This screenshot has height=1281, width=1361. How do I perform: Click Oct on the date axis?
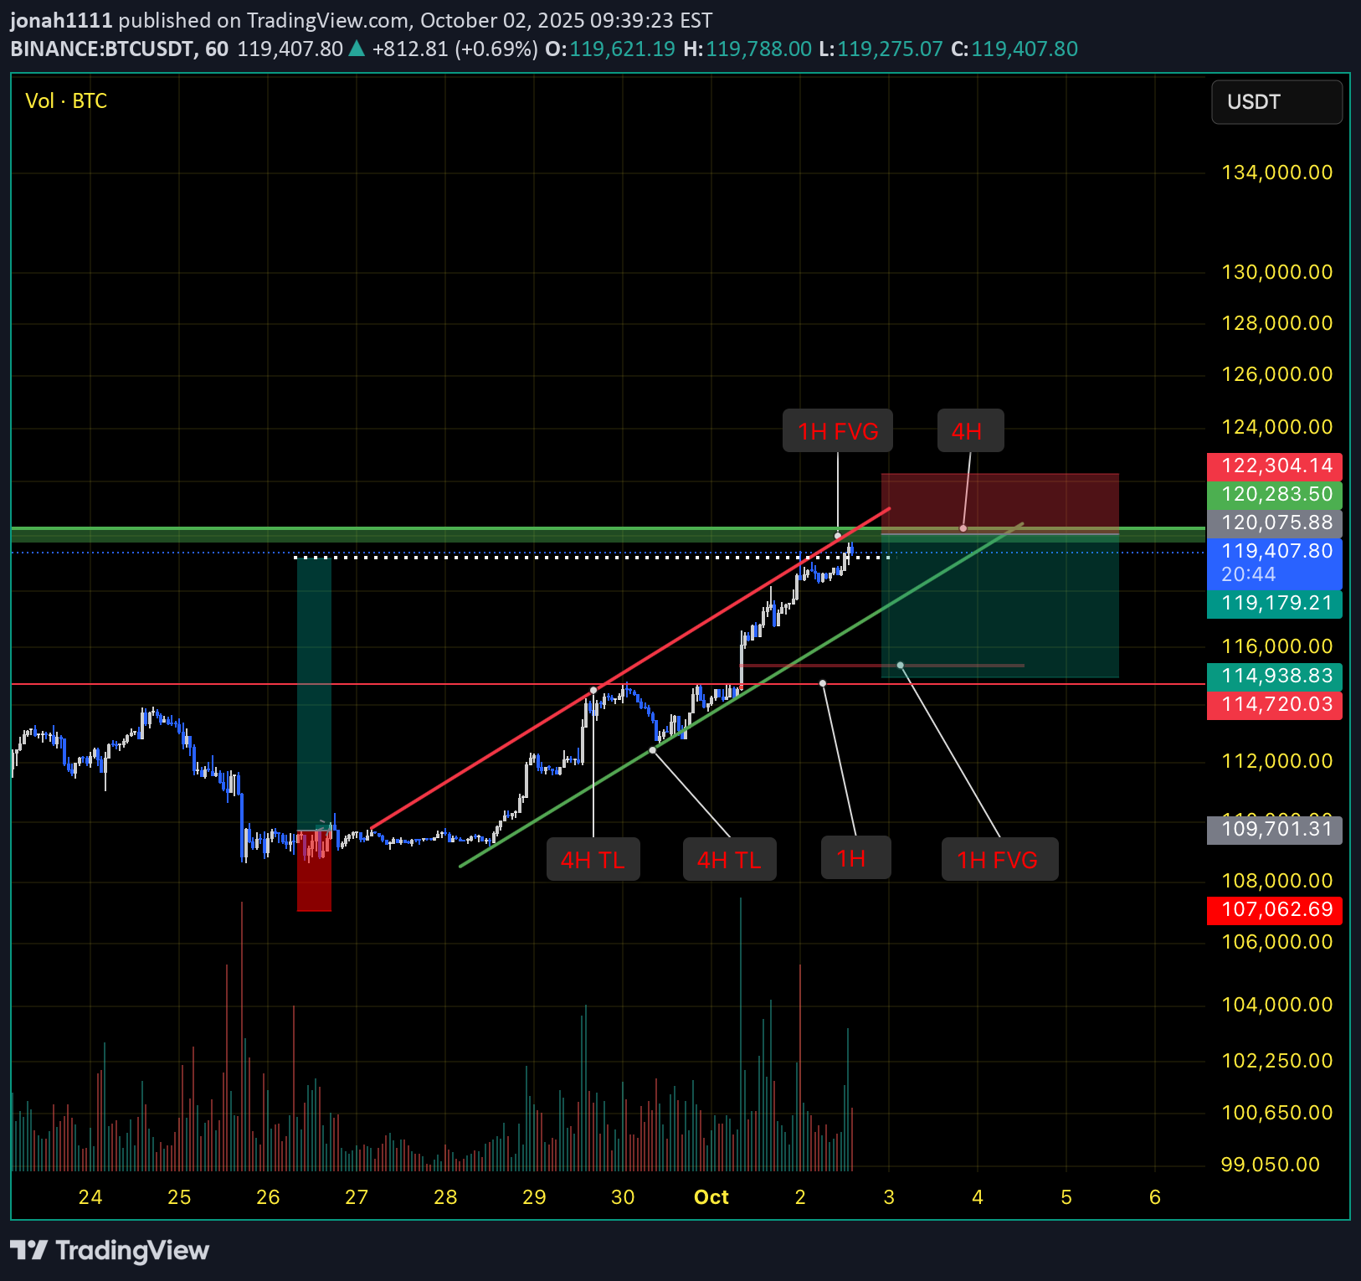711,1197
